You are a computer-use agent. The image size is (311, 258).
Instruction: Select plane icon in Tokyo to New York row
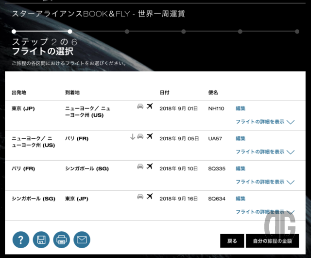pyautogui.click(x=150, y=106)
